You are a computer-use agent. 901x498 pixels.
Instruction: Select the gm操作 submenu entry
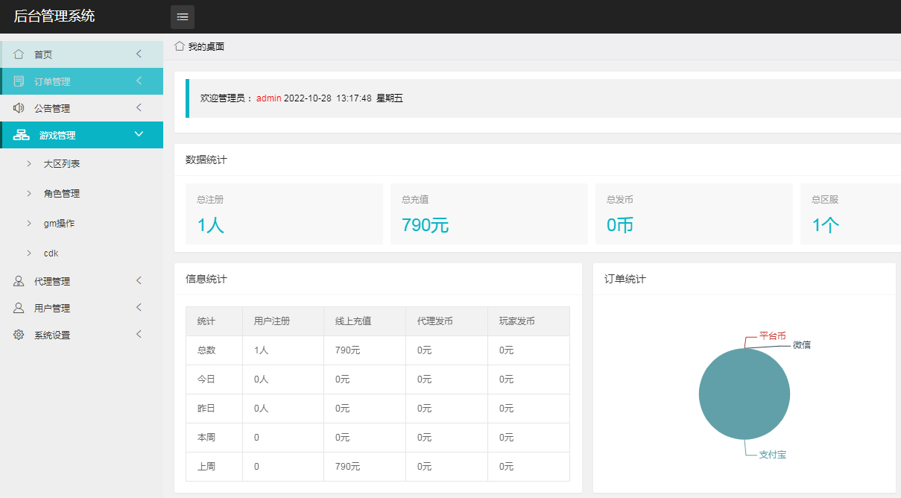tap(59, 223)
